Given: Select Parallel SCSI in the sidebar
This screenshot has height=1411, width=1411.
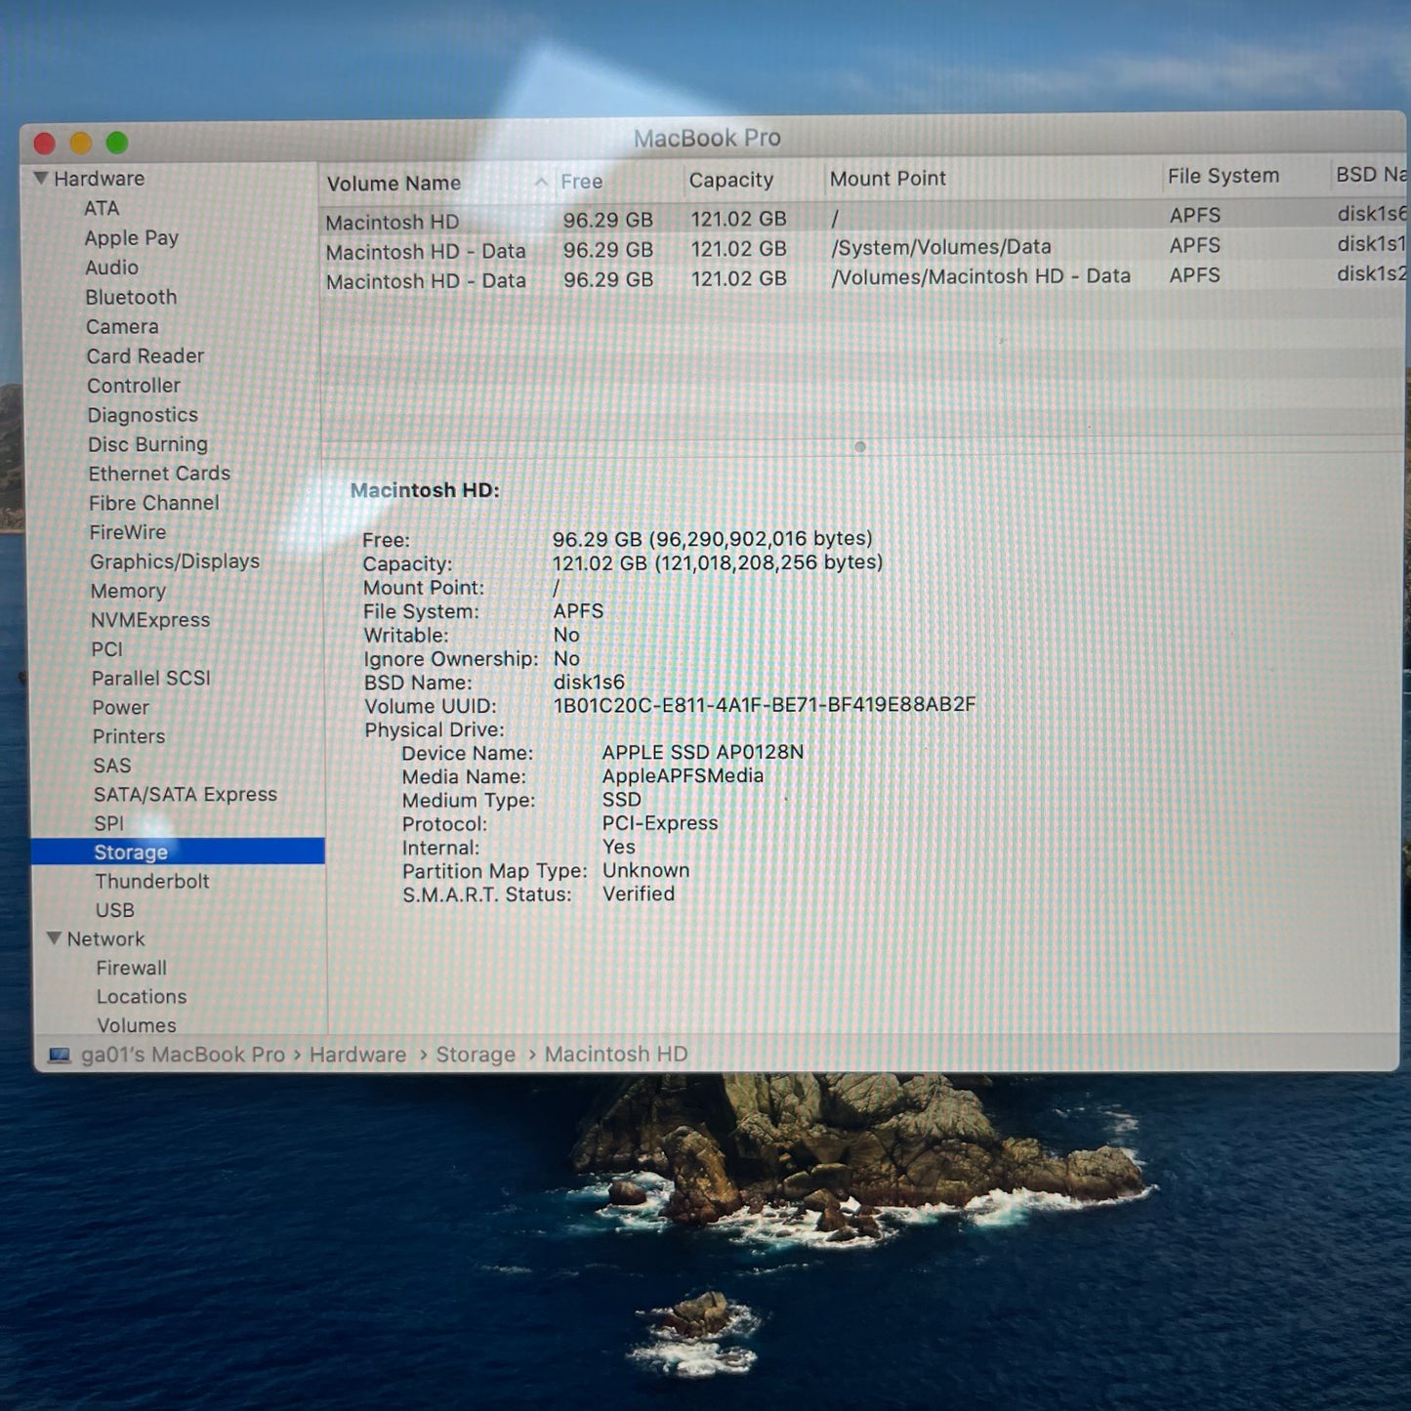Looking at the screenshot, I should point(150,678).
